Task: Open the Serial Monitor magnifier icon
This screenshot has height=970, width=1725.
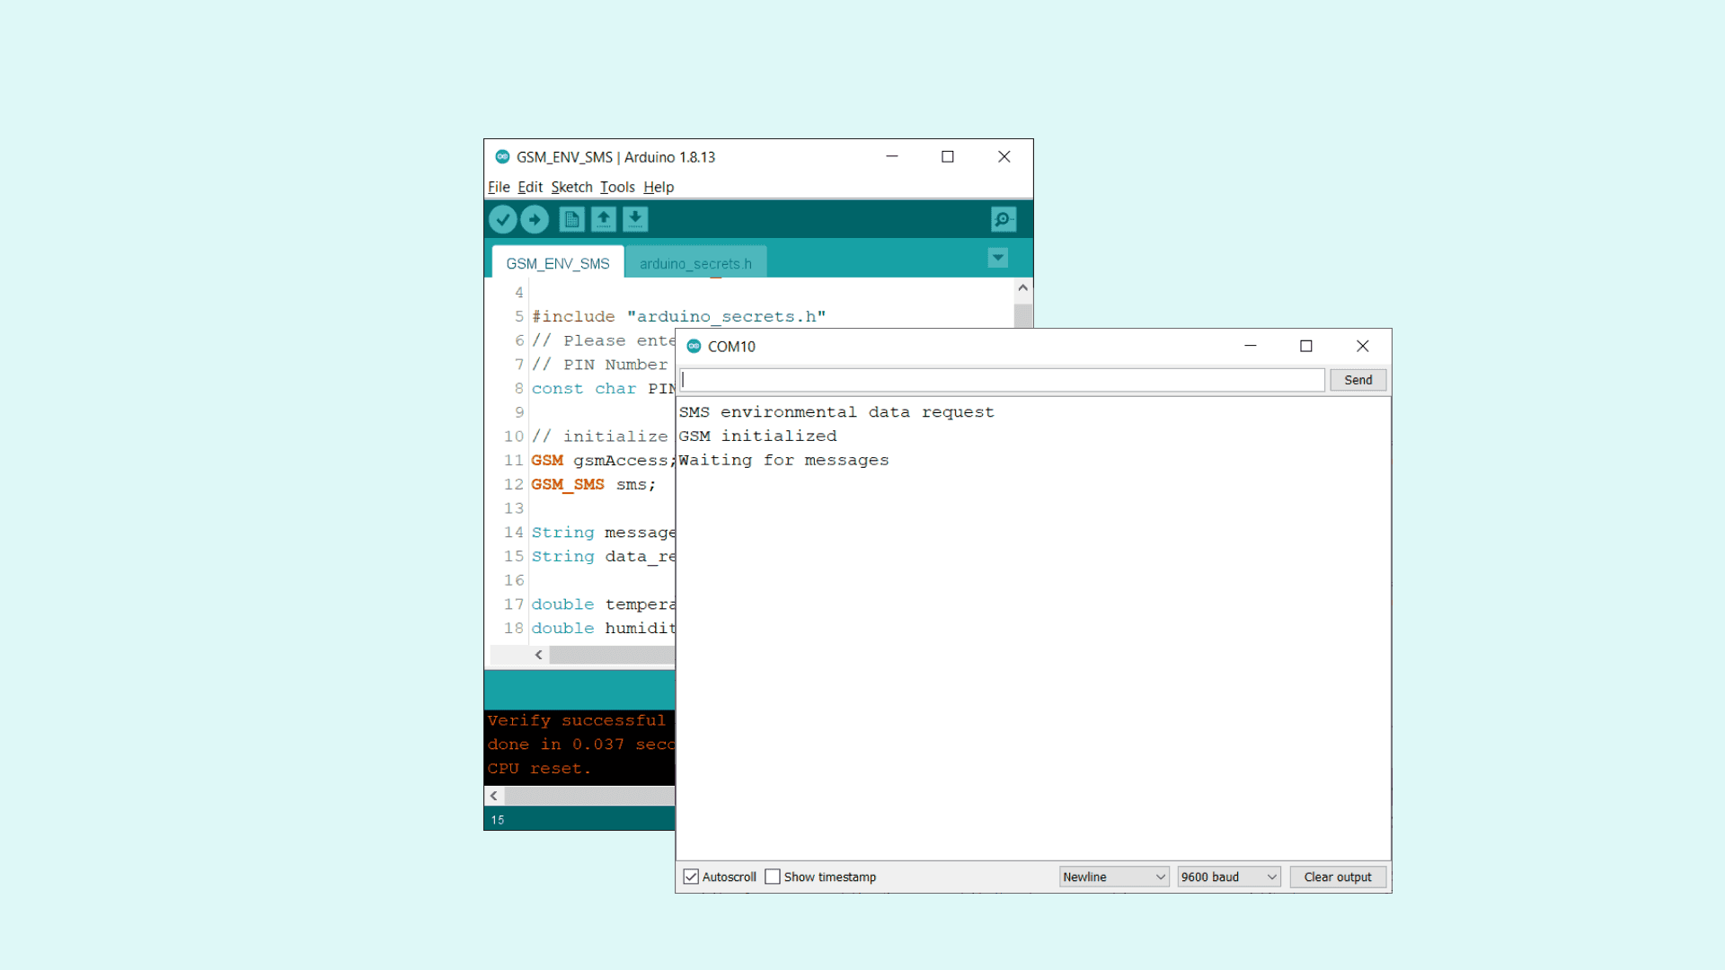Action: tap(1003, 219)
